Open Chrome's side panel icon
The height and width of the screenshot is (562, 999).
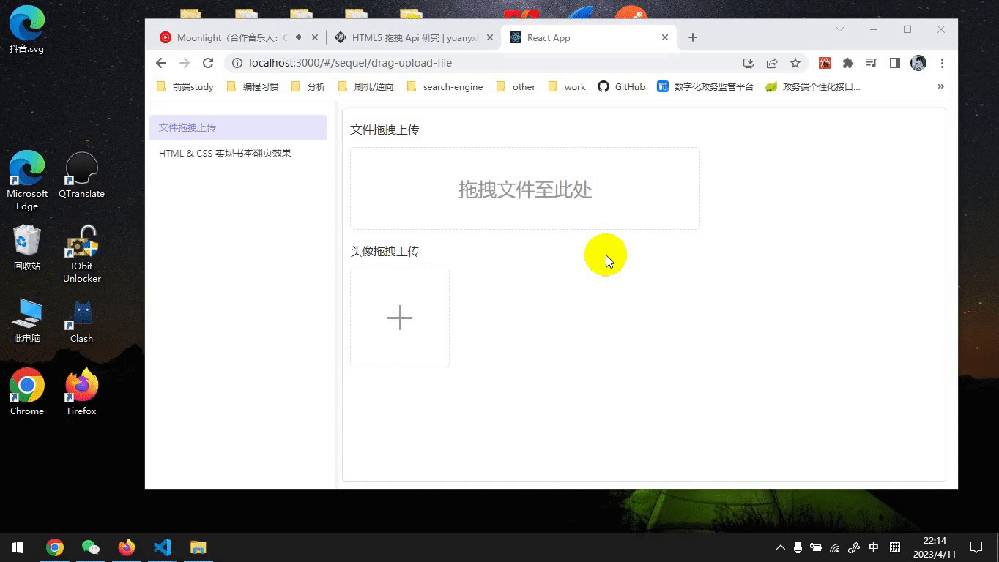click(894, 63)
